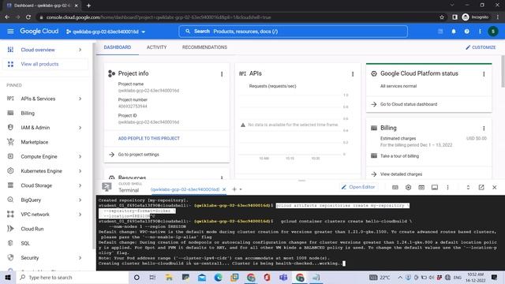Expand Compute Engine submenu arrow
Screen dimensions: 505x284
80,156
